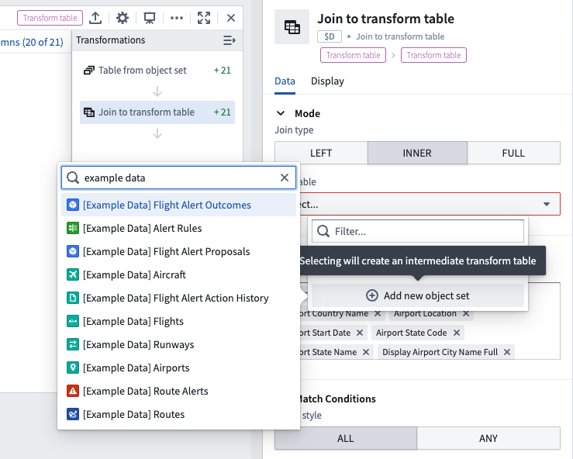The height and width of the screenshot is (459, 573).
Task: Click the Airports map pin icon
Action: 73,368
